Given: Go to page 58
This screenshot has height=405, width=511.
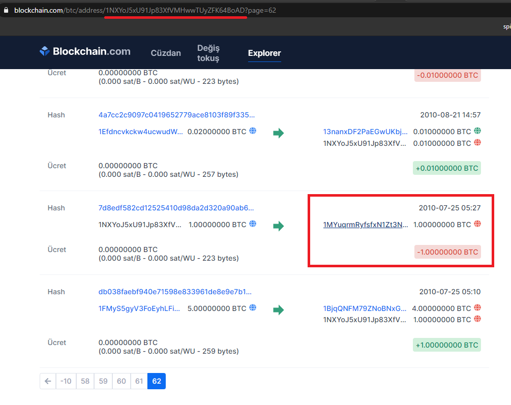Looking at the screenshot, I should point(85,381).
